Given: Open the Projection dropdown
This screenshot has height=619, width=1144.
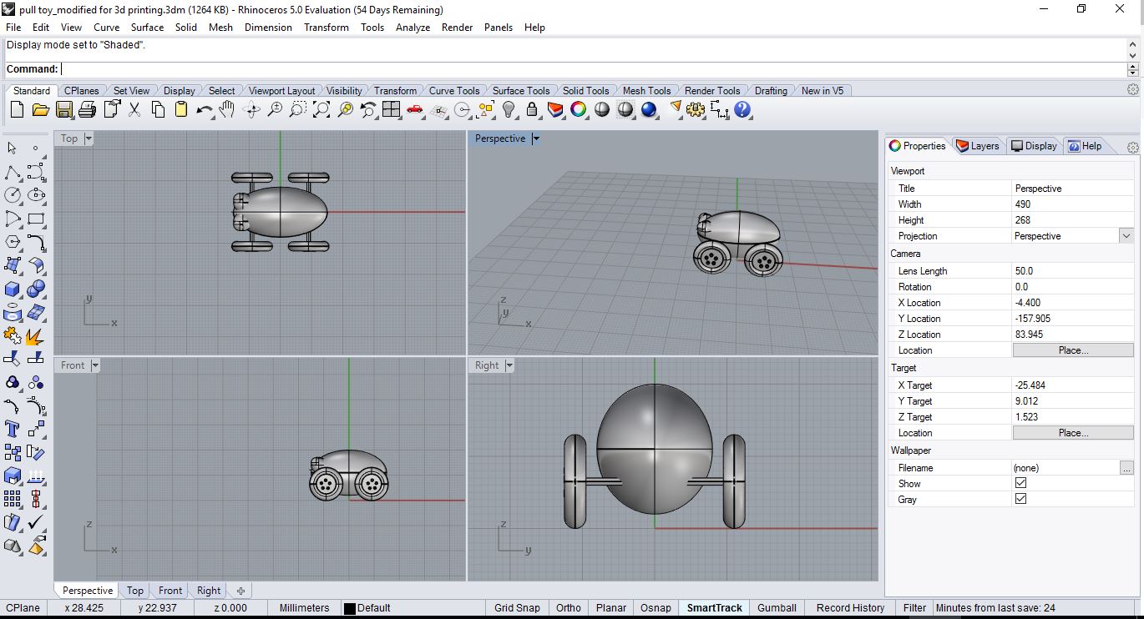Looking at the screenshot, I should 1126,236.
